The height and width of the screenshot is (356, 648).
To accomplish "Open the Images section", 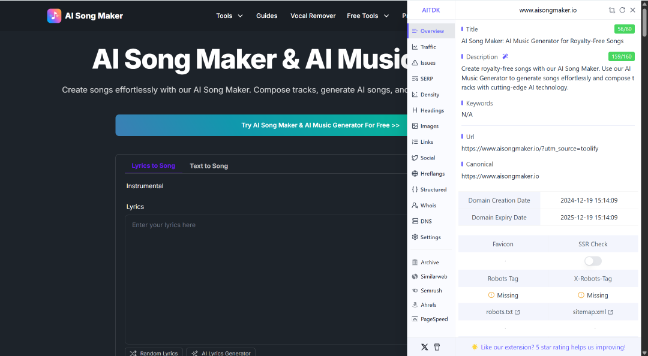I will point(431,126).
